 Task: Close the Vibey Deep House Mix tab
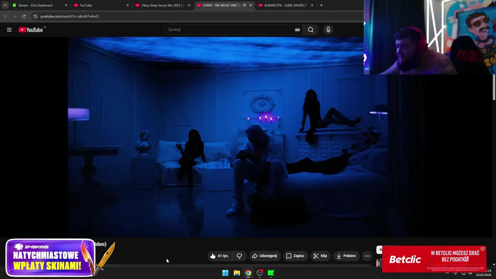189,5
